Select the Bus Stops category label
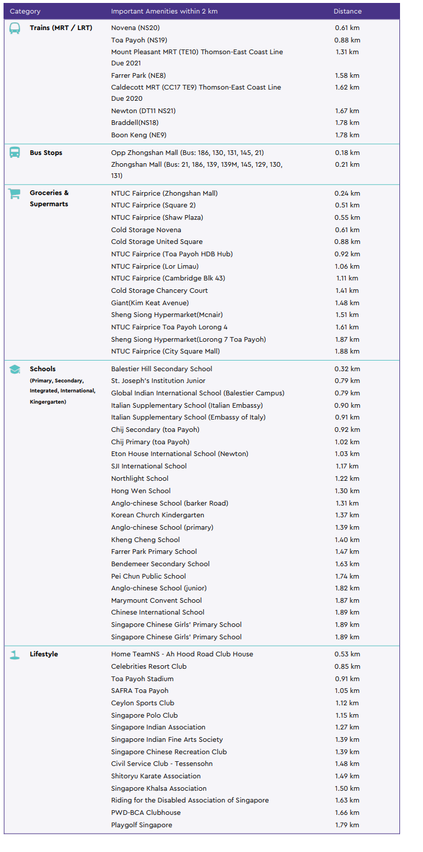This screenshot has height=852, width=423. [x=46, y=153]
